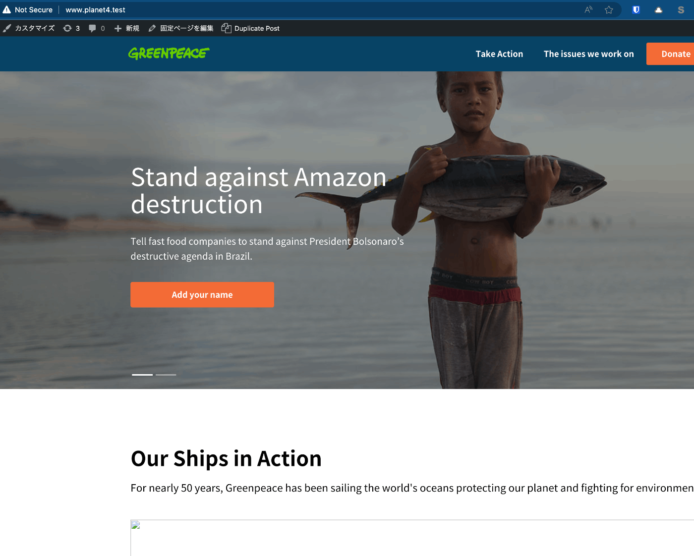The image size is (694, 556).
Task: Click the Add your name button
Action: pyautogui.click(x=202, y=295)
